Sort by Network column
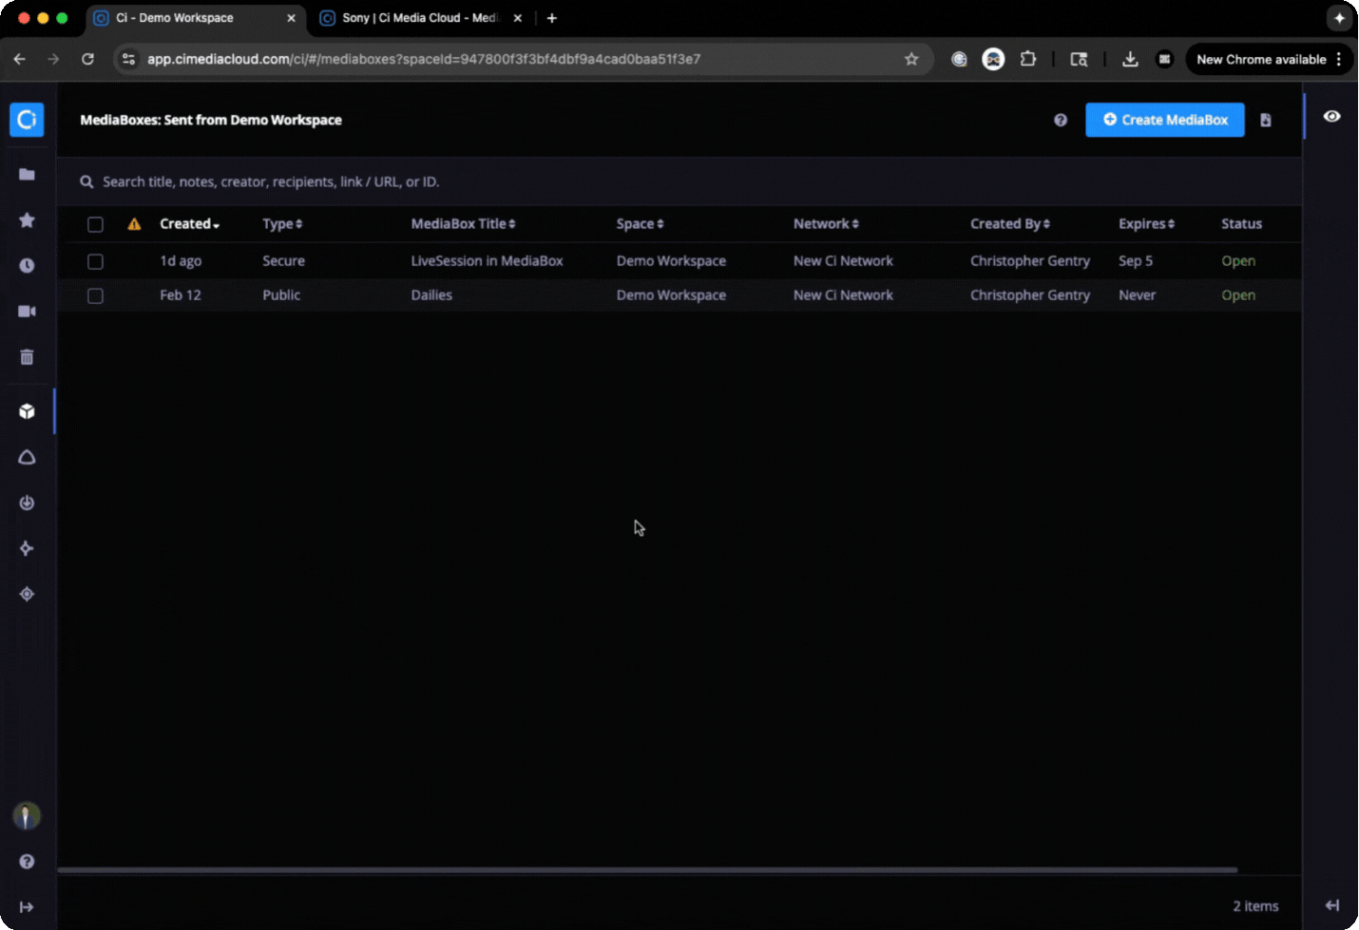The width and height of the screenshot is (1359, 930). tap(826, 224)
